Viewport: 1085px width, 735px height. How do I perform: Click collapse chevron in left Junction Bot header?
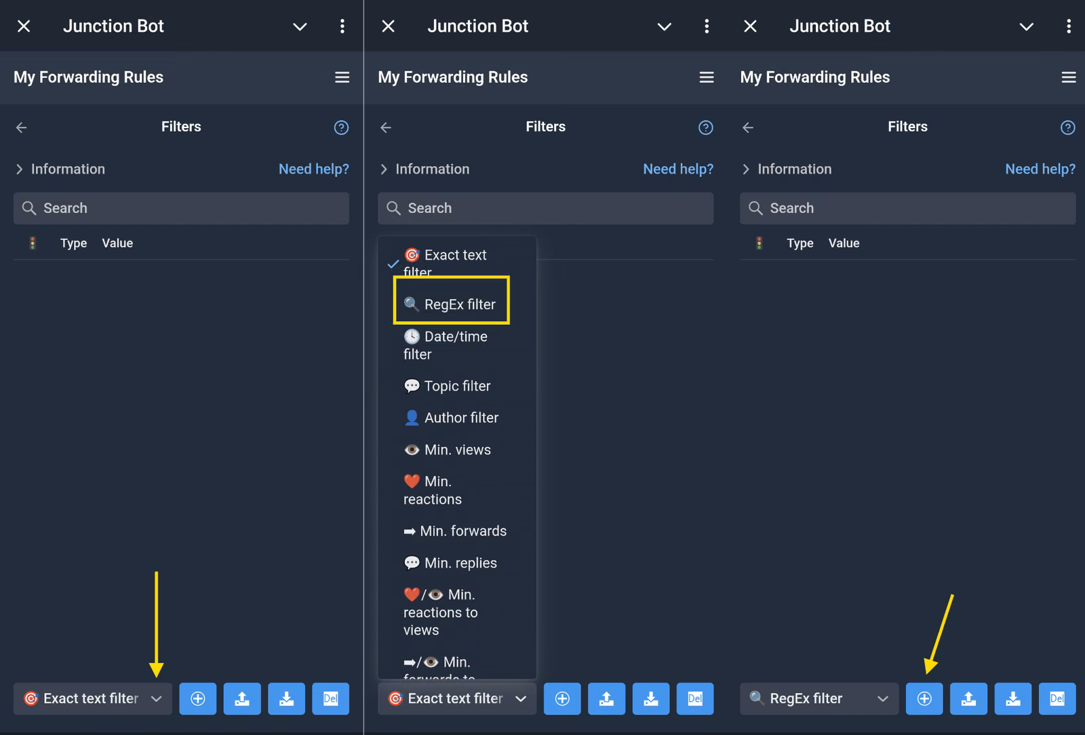[300, 26]
